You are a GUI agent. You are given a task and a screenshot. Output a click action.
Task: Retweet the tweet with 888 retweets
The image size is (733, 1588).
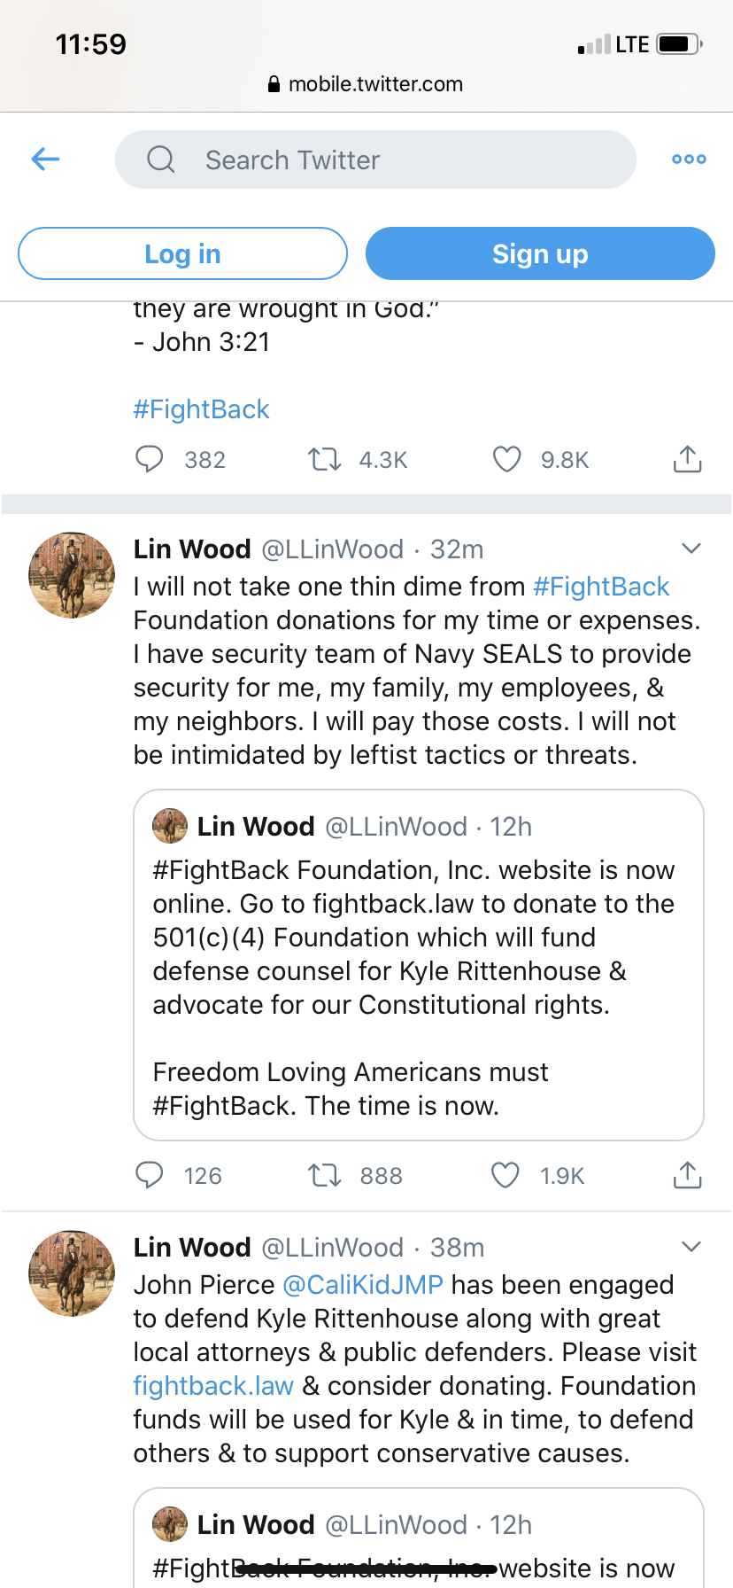324,1175
